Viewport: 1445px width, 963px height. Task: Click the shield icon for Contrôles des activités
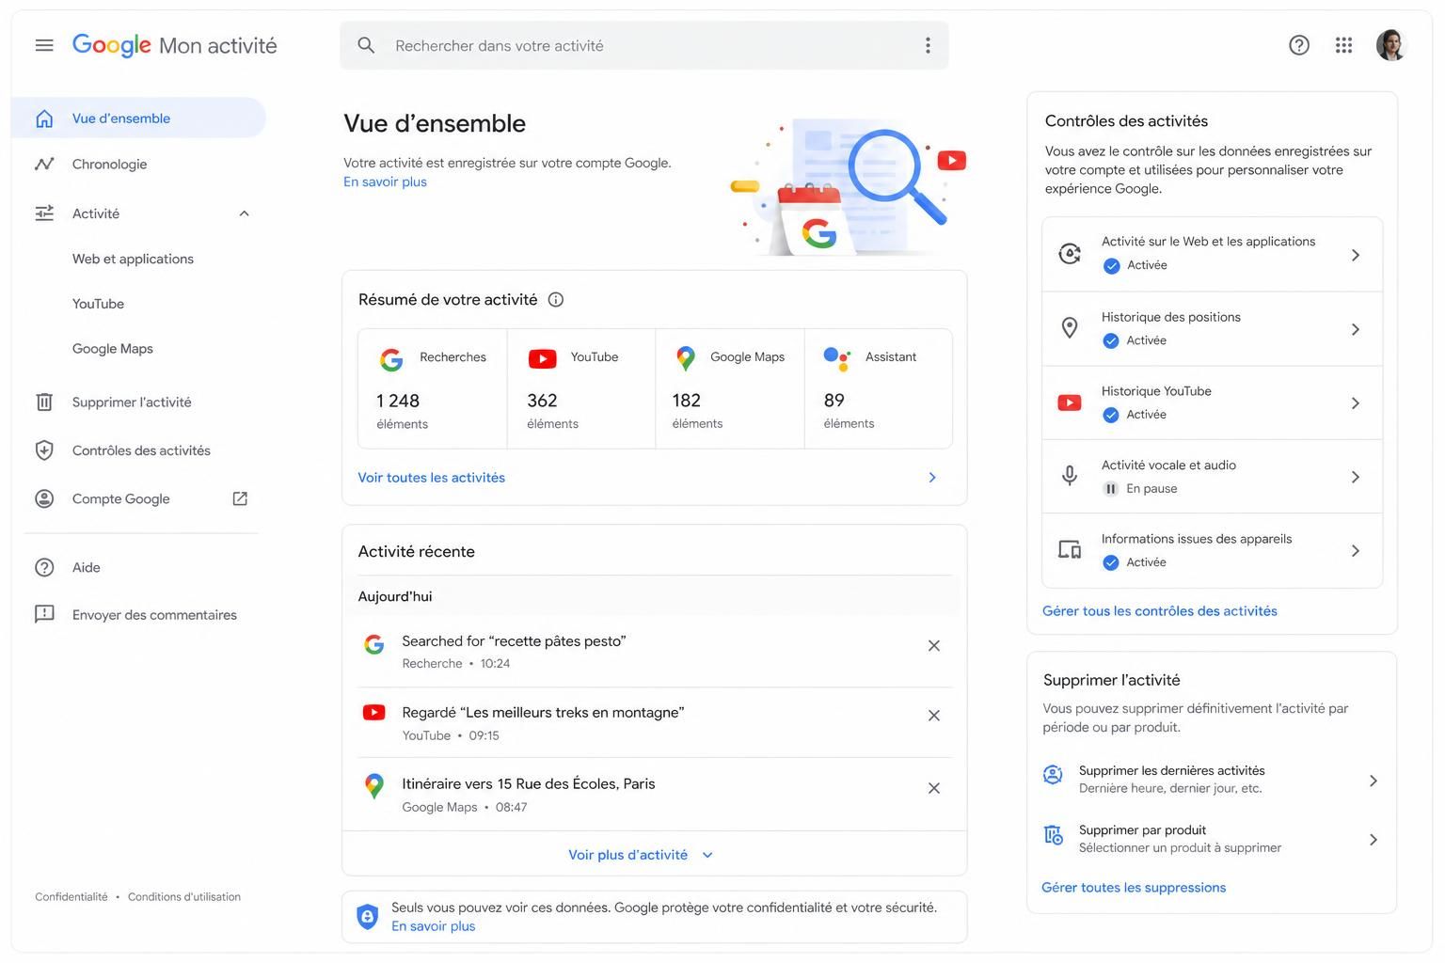(x=44, y=450)
